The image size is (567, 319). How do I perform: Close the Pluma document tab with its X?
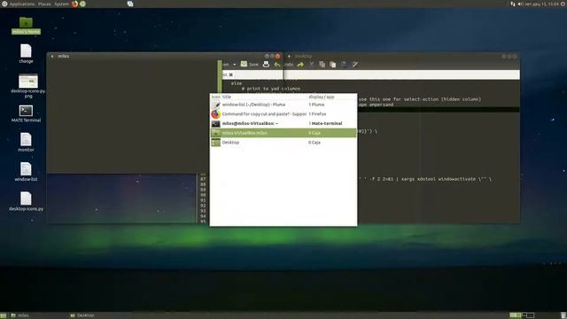click(x=230, y=74)
